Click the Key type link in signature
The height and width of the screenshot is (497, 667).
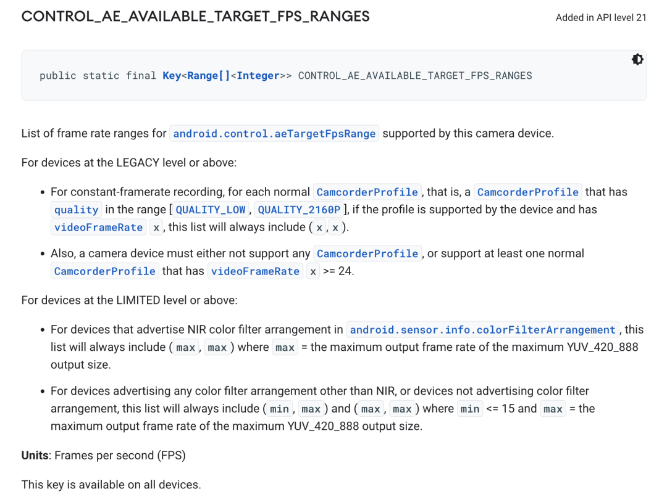click(x=172, y=76)
